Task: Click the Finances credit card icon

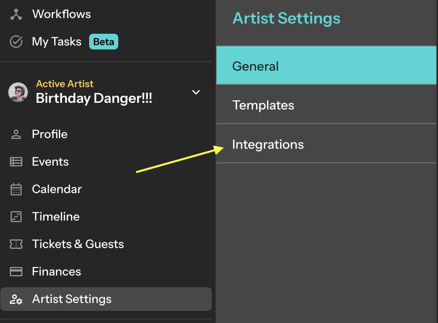Action: point(16,271)
